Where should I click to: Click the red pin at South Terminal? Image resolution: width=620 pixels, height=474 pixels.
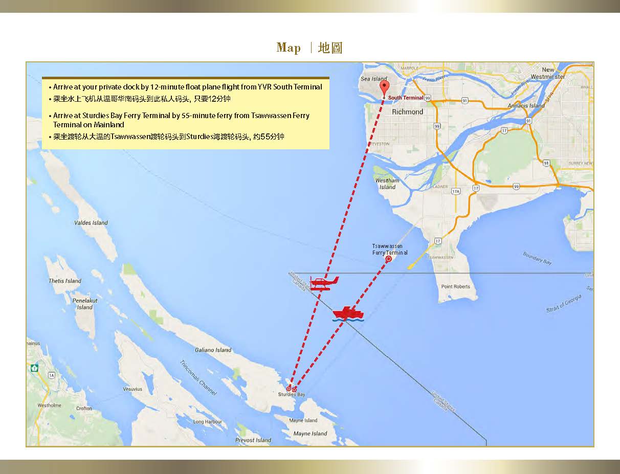click(384, 88)
